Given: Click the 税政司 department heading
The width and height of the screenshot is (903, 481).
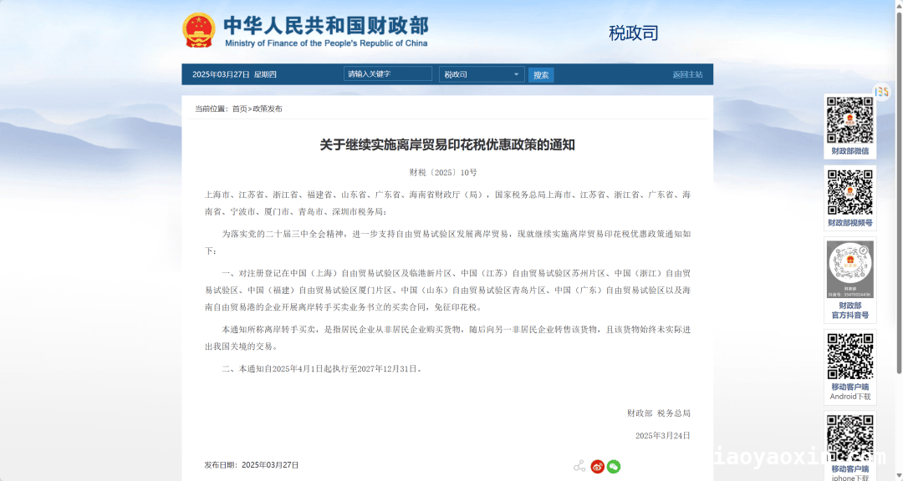Looking at the screenshot, I should tap(634, 33).
